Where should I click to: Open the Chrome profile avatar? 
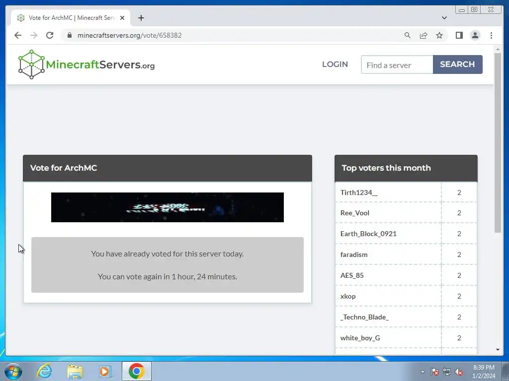click(475, 35)
